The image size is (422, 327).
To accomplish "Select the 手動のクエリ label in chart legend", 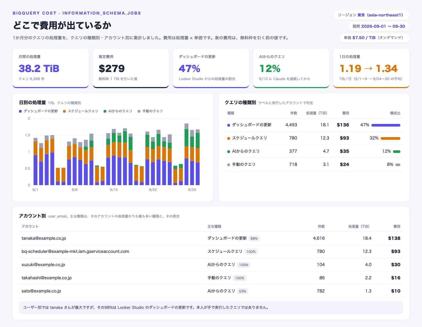I will (152, 111).
